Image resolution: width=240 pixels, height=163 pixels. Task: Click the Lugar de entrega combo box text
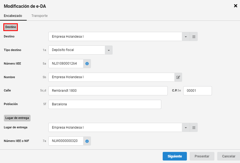click(x=115, y=128)
